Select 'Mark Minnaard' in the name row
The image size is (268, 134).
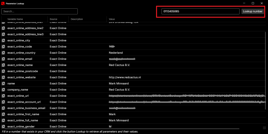[119, 83]
